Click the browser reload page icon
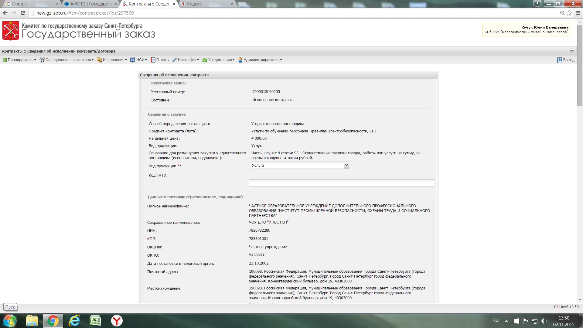The image size is (583, 328). tap(23, 13)
